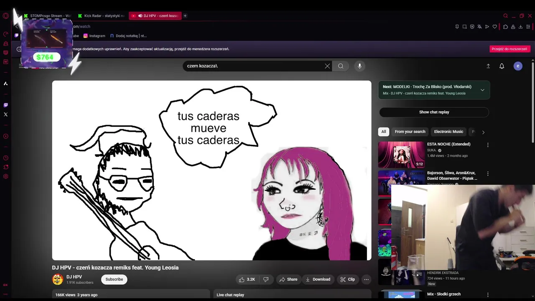Click the 'Mix - Słodki grzech' title
Viewport: 535px width, 301px height.
click(443, 294)
